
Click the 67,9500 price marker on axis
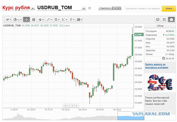coord(139,34)
